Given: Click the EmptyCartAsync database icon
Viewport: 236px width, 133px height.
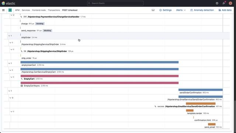Looking at the screenshot, I should tap(22, 86).
